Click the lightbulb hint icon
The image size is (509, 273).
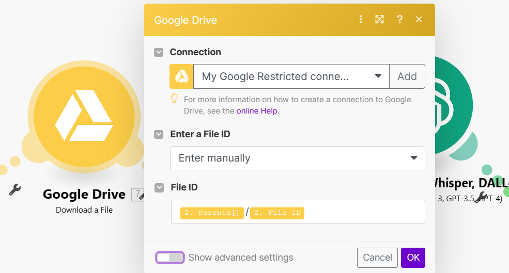click(175, 99)
